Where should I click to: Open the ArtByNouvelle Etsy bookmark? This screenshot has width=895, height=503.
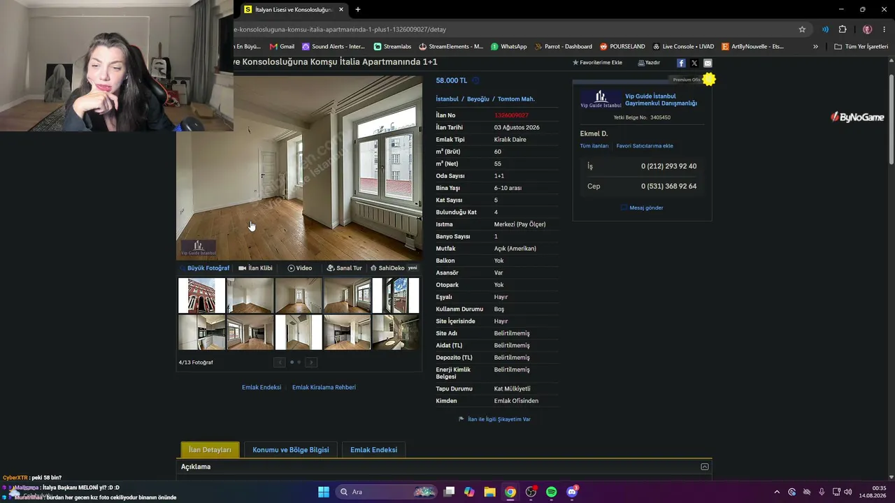click(752, 47)
